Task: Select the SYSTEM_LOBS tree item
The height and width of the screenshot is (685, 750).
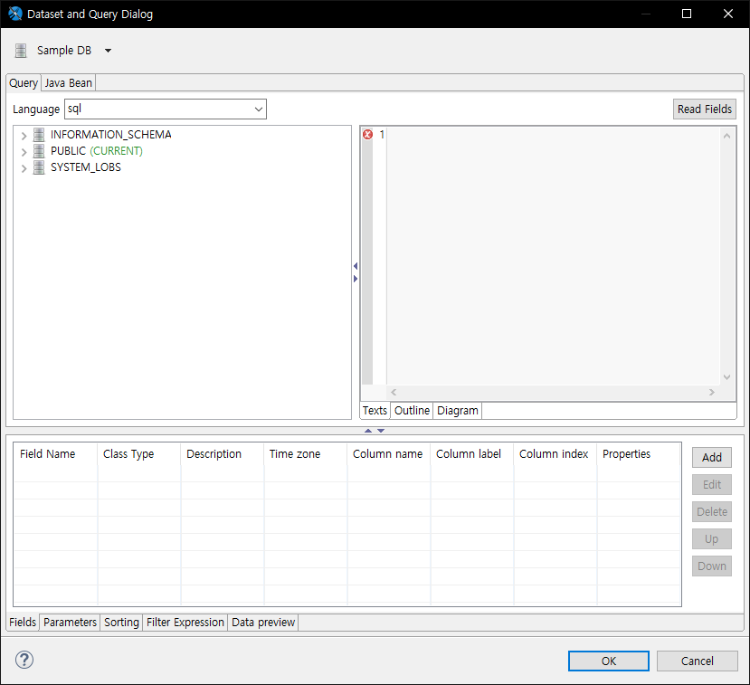Action: point(86,167)
